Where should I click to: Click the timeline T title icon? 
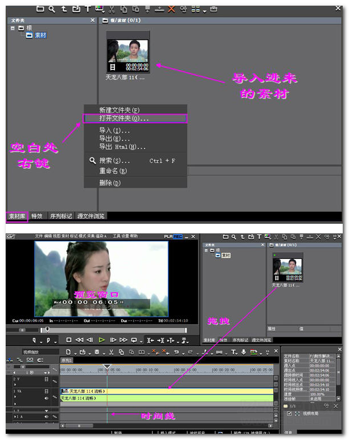(233, 352)
